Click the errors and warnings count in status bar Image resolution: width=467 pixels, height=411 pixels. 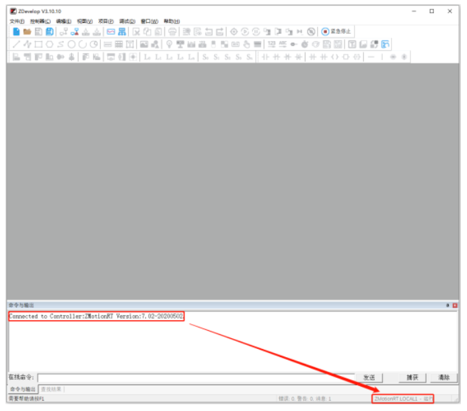[304, 399]
